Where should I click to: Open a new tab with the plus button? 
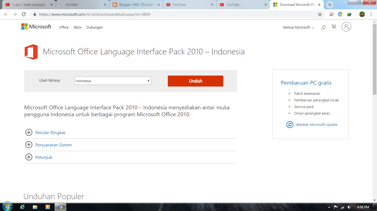tap(330, 5)
